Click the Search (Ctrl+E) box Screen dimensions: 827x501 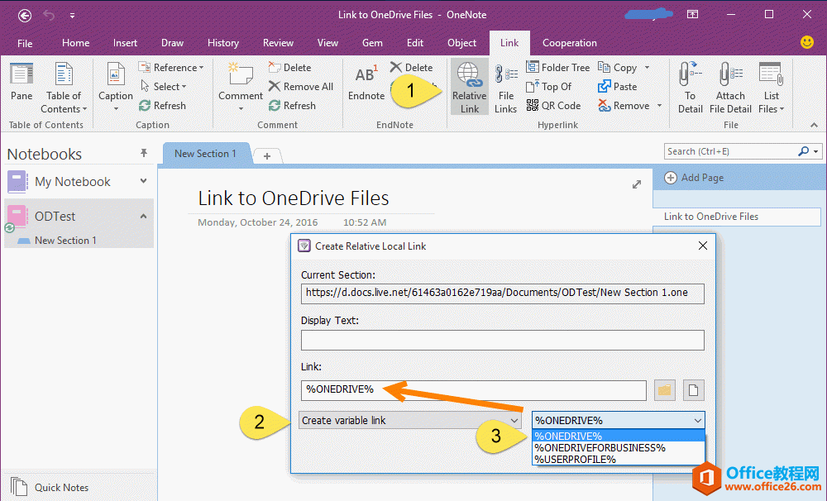pos(730,151)
